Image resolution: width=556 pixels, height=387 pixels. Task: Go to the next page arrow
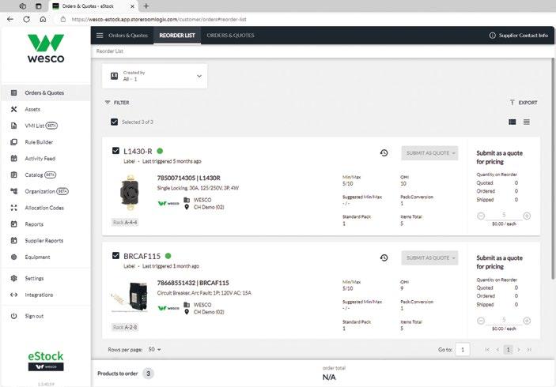519,349
